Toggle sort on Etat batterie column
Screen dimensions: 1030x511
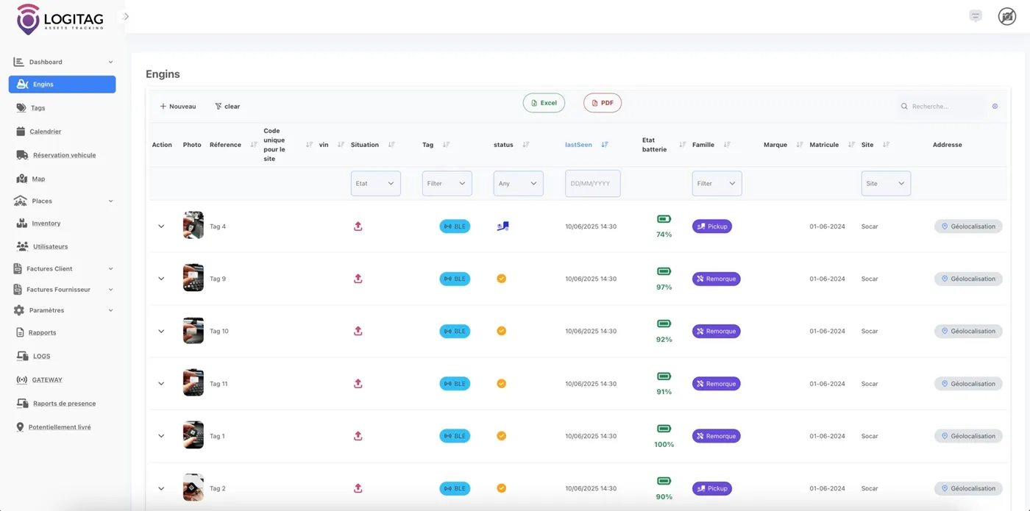click(x=682, y=145)
